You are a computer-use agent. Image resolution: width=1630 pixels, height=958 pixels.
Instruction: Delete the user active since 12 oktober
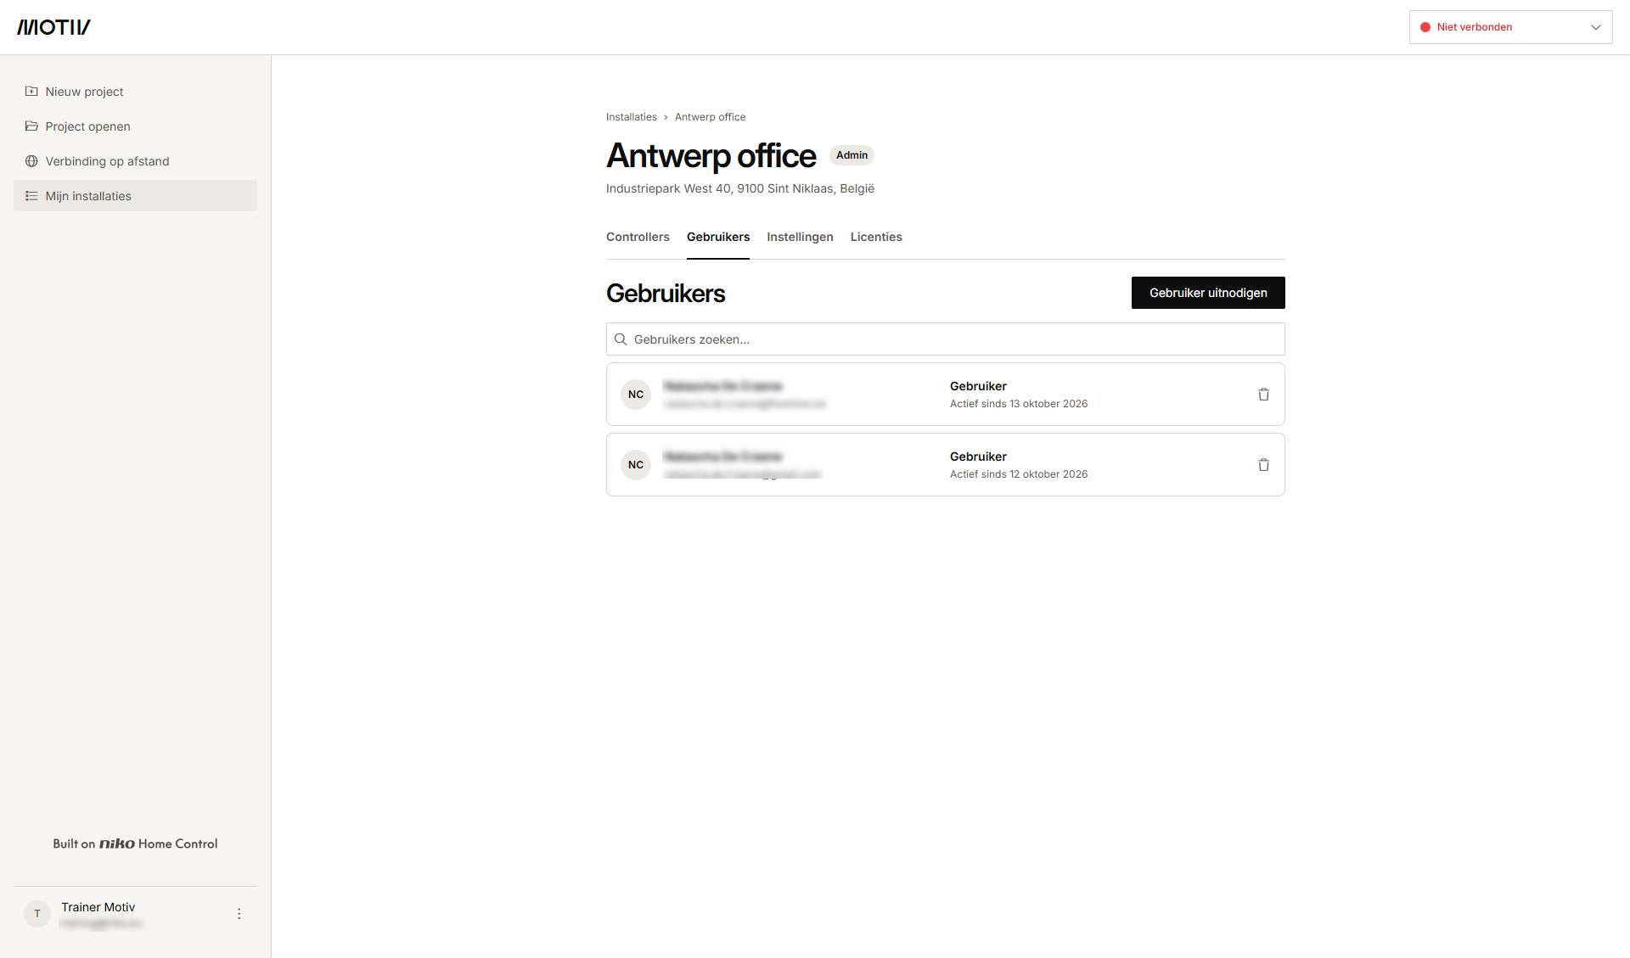tap(1263, 465)
